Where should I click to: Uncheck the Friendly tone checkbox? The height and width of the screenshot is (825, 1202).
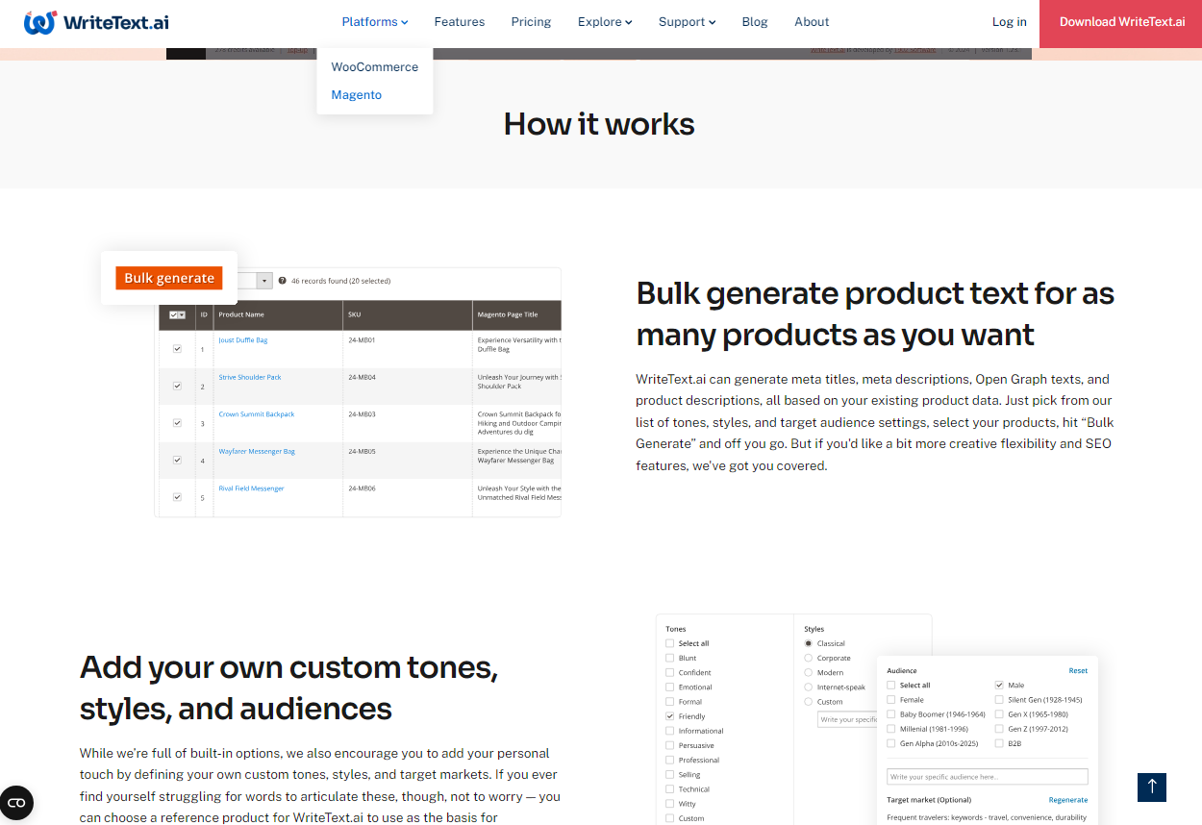tap(669, 716)
